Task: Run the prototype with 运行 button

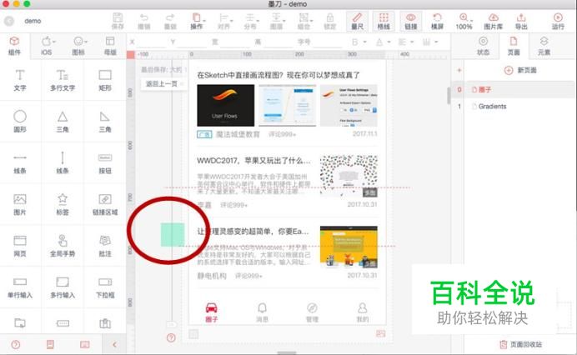Action: tap(558, 21)
